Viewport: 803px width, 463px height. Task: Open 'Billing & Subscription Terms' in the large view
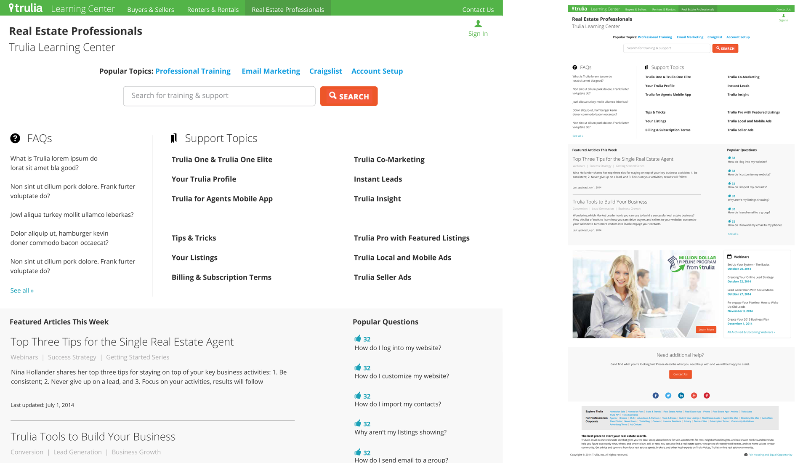221,277
